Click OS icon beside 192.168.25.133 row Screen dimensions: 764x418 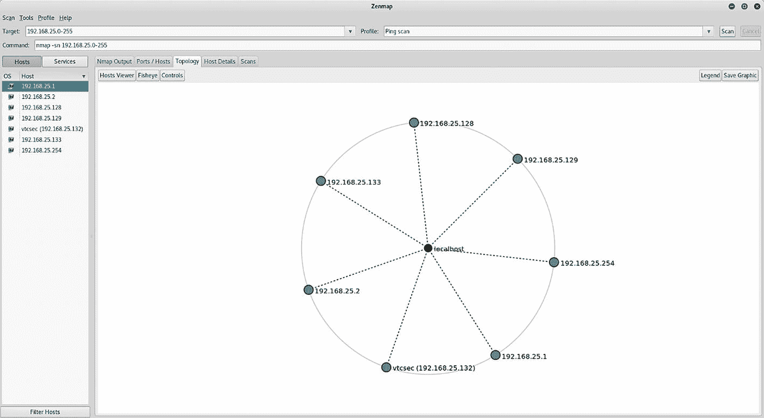point(11,140)
